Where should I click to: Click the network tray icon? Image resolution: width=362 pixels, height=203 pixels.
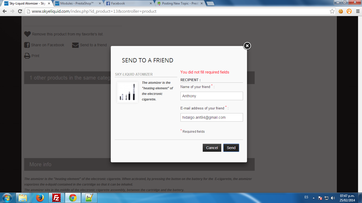(326, 198)
